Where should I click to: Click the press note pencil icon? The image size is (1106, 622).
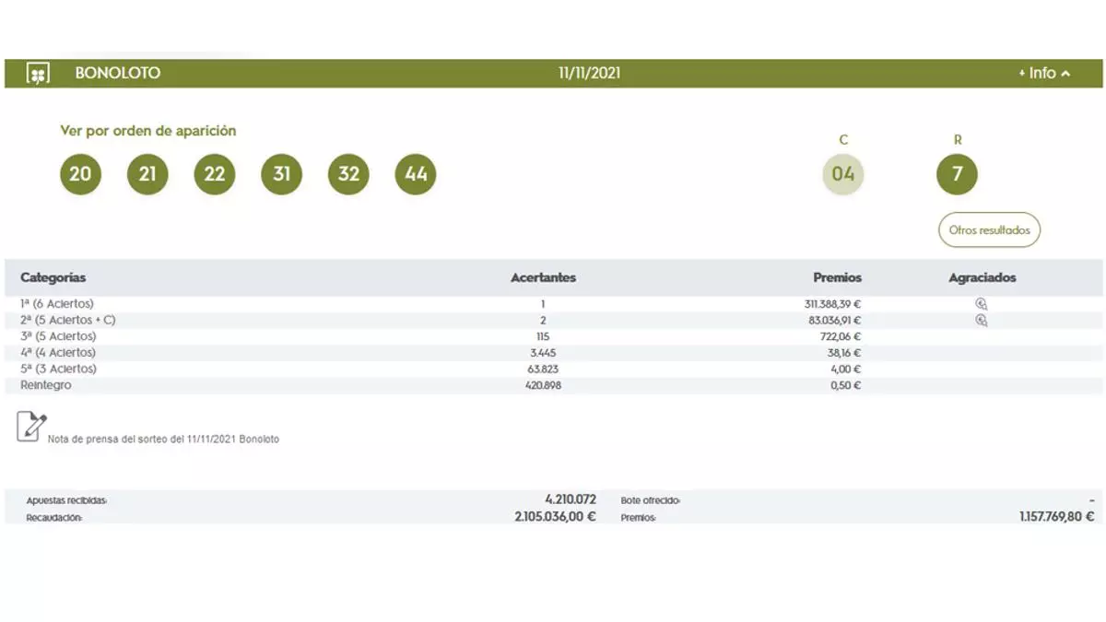click(x=31, y=427)
